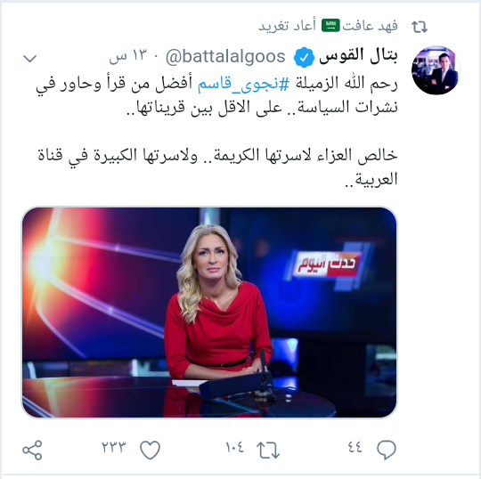
Task: Open the #نجوى_قاسم hashtag link
Action: (243, 84)
